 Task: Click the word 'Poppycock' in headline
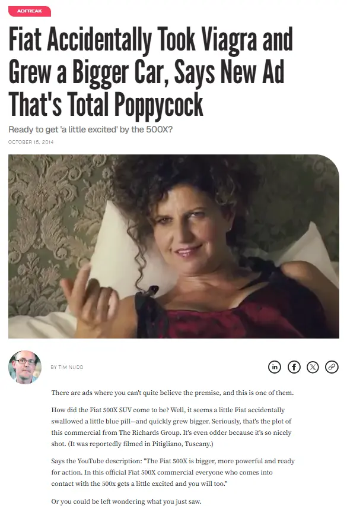(x=159, y=105)
